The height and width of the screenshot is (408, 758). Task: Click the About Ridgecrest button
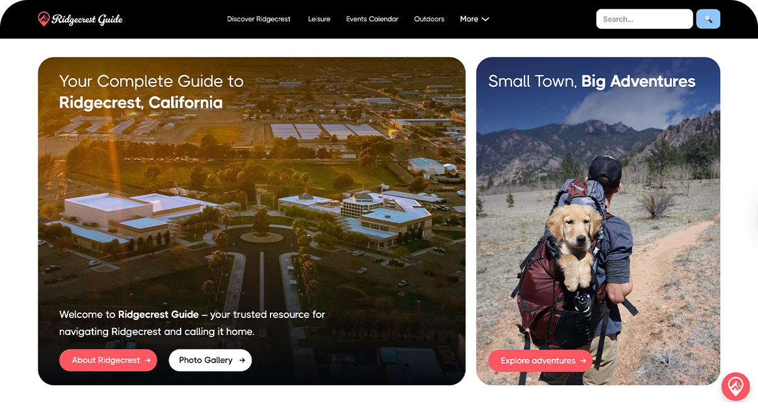pos(108,360)
